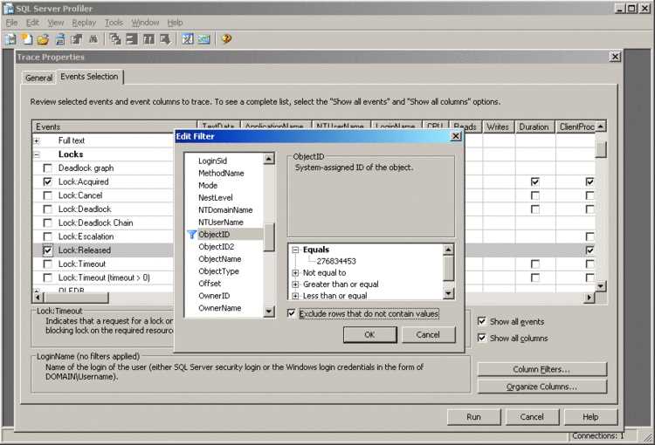The image size is (655, 445).
Task: Collapse the Equals filter node
Action: pos(295,250)
